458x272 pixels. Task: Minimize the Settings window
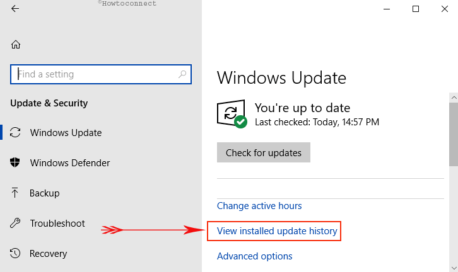pyautogui.click(x=387, y=9)
